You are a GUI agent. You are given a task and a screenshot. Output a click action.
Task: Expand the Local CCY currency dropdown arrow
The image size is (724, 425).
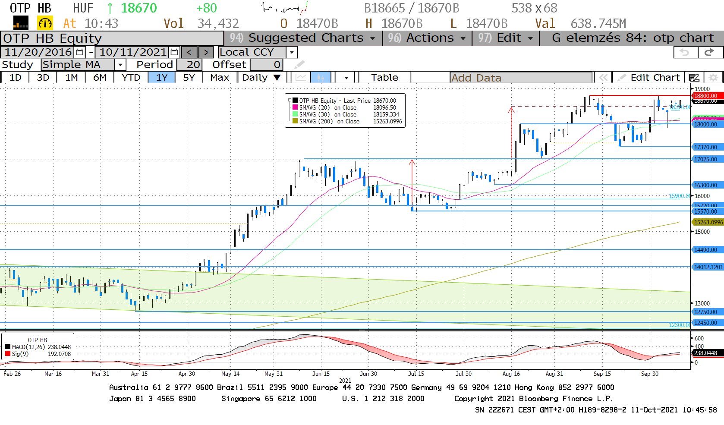click(292, 52)
